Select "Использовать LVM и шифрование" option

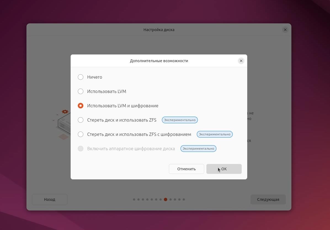click(80, 106)
